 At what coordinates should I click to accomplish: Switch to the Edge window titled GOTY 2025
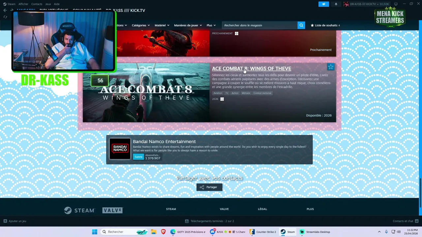coord(188,232)
